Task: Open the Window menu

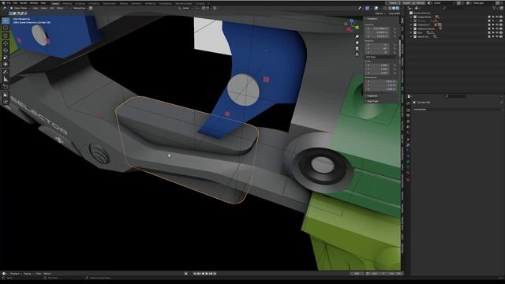Action: (34, 3)
